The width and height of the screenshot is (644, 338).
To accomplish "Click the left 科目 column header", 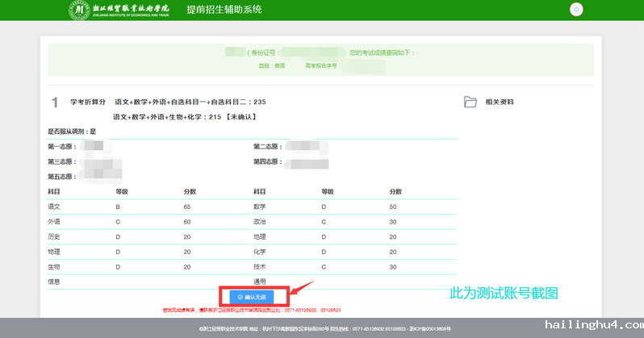I will (x=54, y=192).
